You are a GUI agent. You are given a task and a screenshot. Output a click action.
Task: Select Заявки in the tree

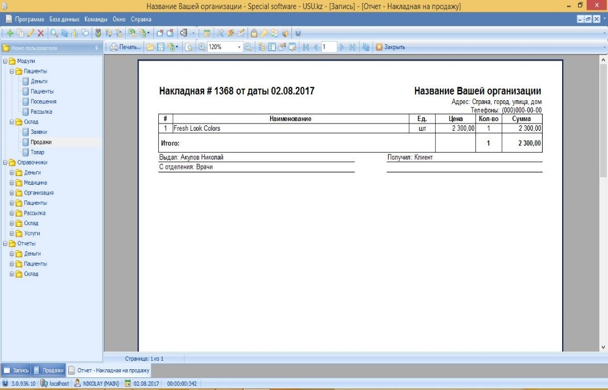point(38,132)
